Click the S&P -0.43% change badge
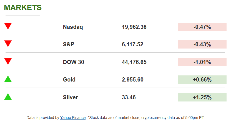231x122 pixels. [202, 44]
